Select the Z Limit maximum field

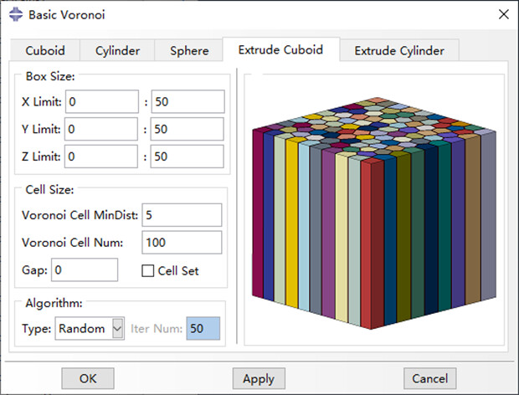point(188,156)
